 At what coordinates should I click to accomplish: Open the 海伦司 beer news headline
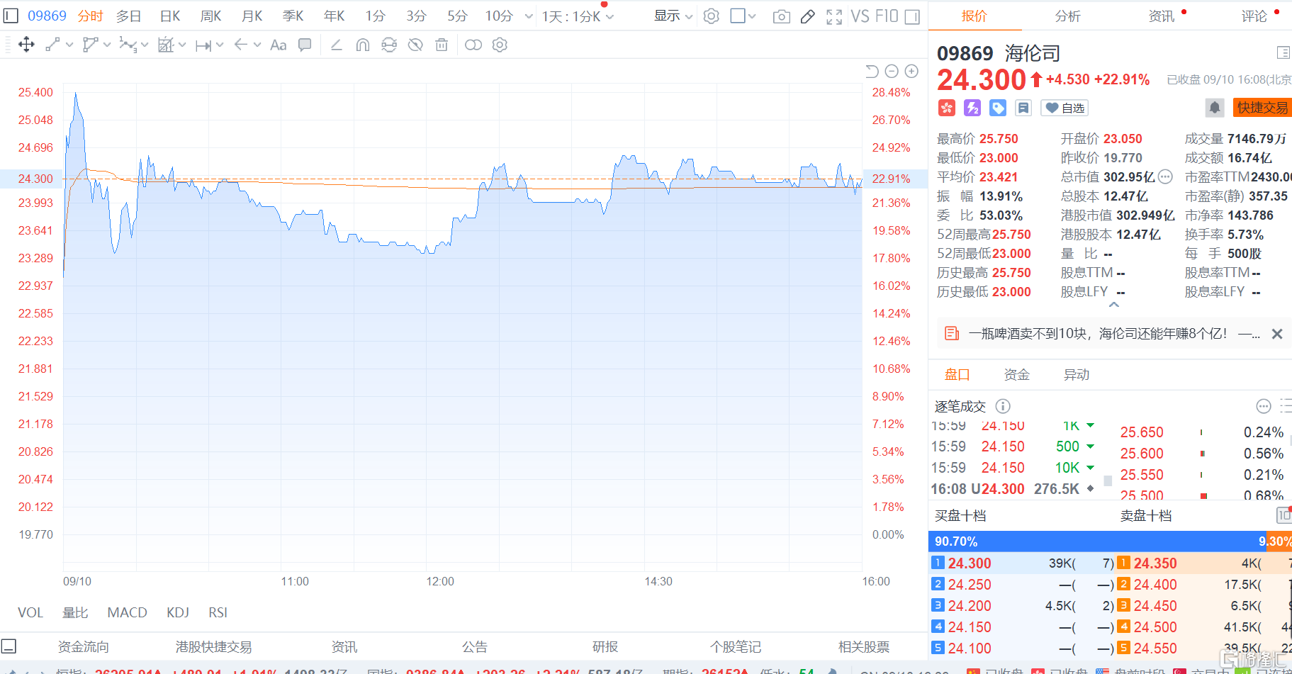[1097, 334]
